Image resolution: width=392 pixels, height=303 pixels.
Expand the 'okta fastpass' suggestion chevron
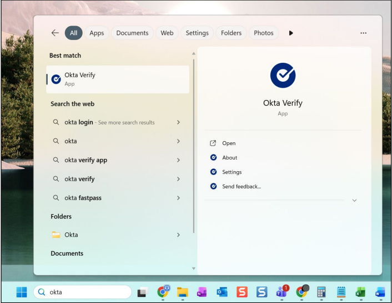(178, 198)
